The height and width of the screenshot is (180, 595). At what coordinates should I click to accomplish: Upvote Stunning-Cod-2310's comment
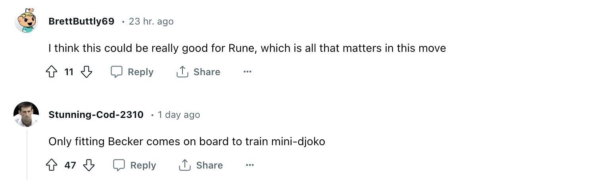click(x=52, y=165)
